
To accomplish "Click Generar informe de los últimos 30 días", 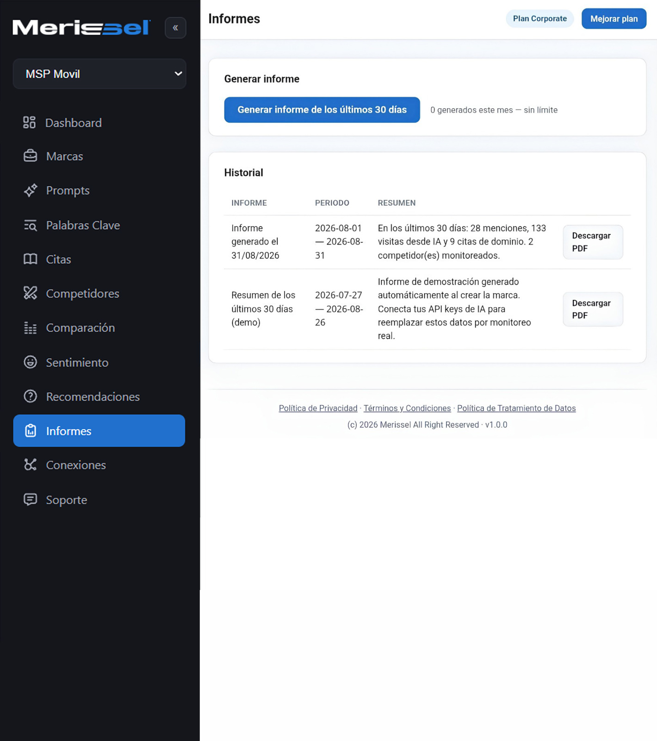I will pyautogui.click(x=322, y=110).
